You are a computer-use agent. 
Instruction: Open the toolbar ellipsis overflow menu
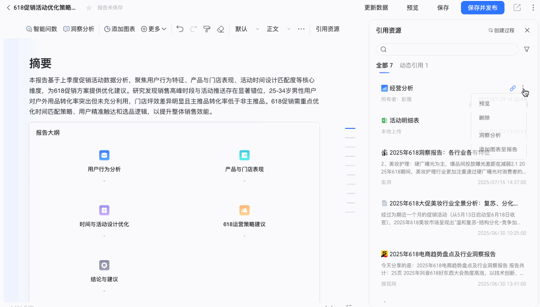point(302,29)
